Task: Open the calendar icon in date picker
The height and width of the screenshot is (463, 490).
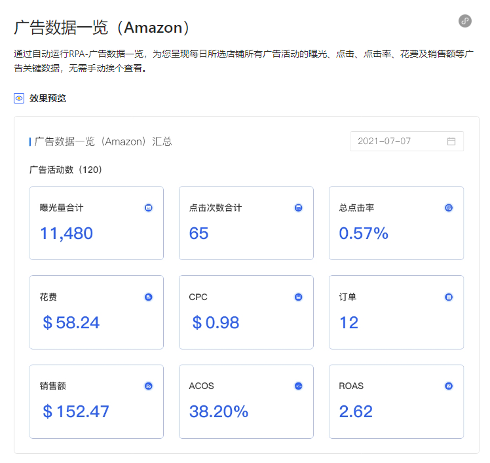Action: [x=451, y=141]
